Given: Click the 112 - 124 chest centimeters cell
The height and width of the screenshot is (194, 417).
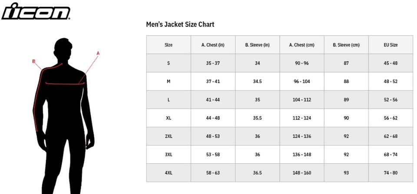Looking at the screenshot, I should 301,118.
